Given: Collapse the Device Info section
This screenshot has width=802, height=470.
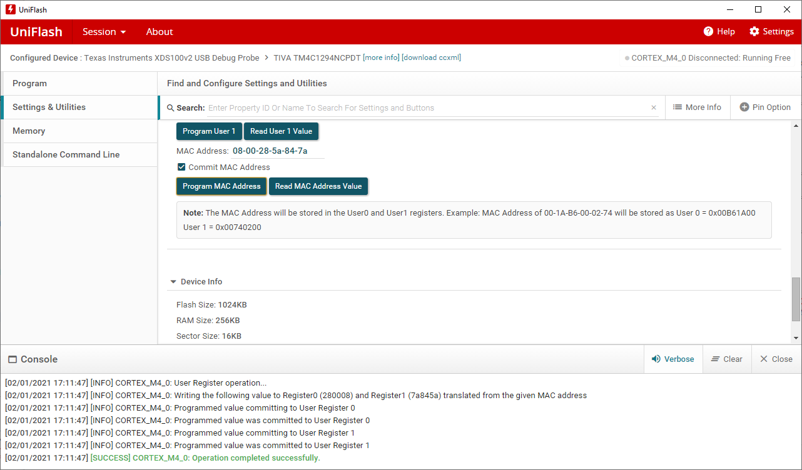Looking at the screenshot, I should pyautogui.click(x=173, y=282).
